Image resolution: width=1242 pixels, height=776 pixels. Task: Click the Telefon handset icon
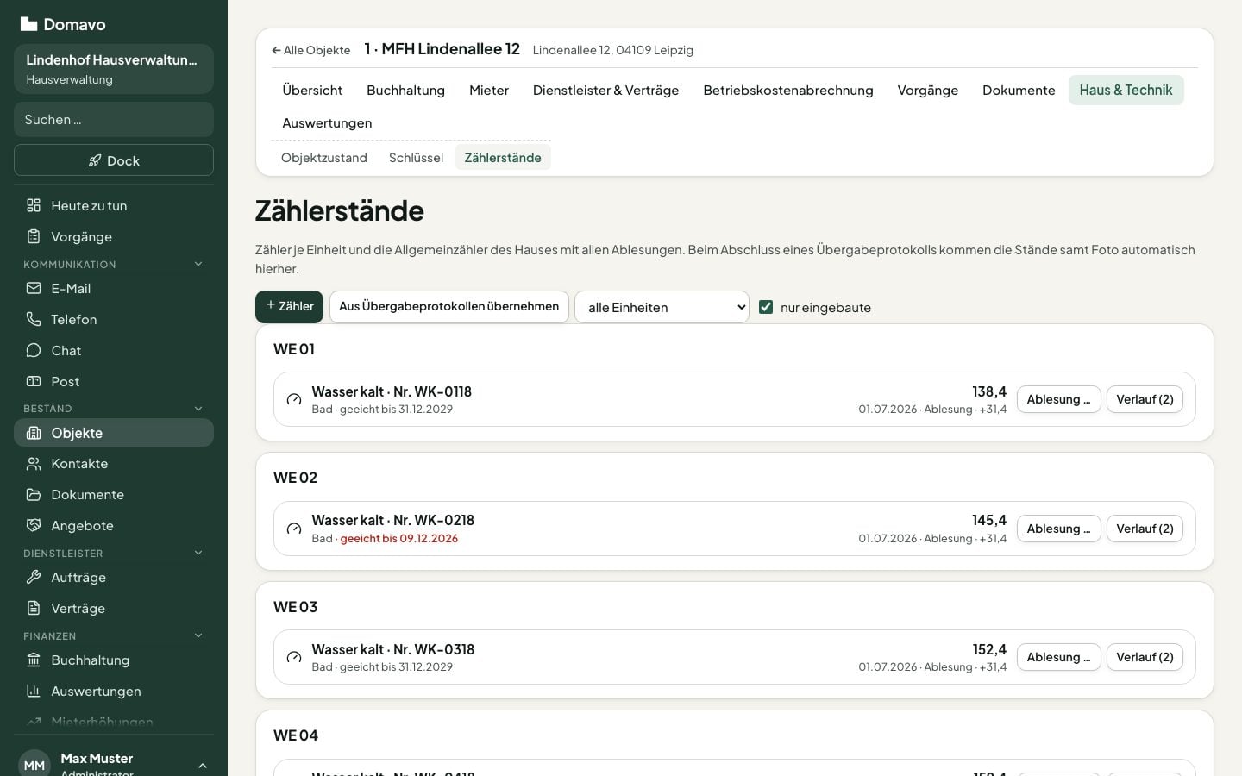tap(34, 319)
